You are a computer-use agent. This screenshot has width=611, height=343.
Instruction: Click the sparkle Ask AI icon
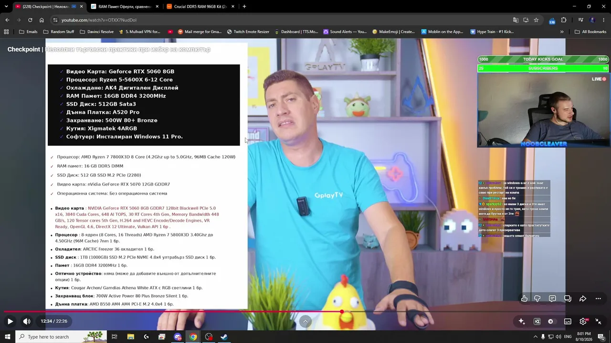tap(522, 322)
